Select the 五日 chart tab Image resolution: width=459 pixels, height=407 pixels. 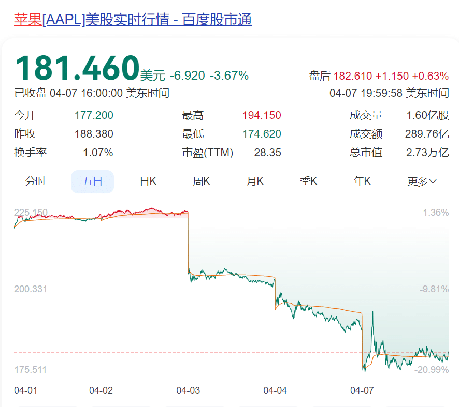tap(92, 181)
